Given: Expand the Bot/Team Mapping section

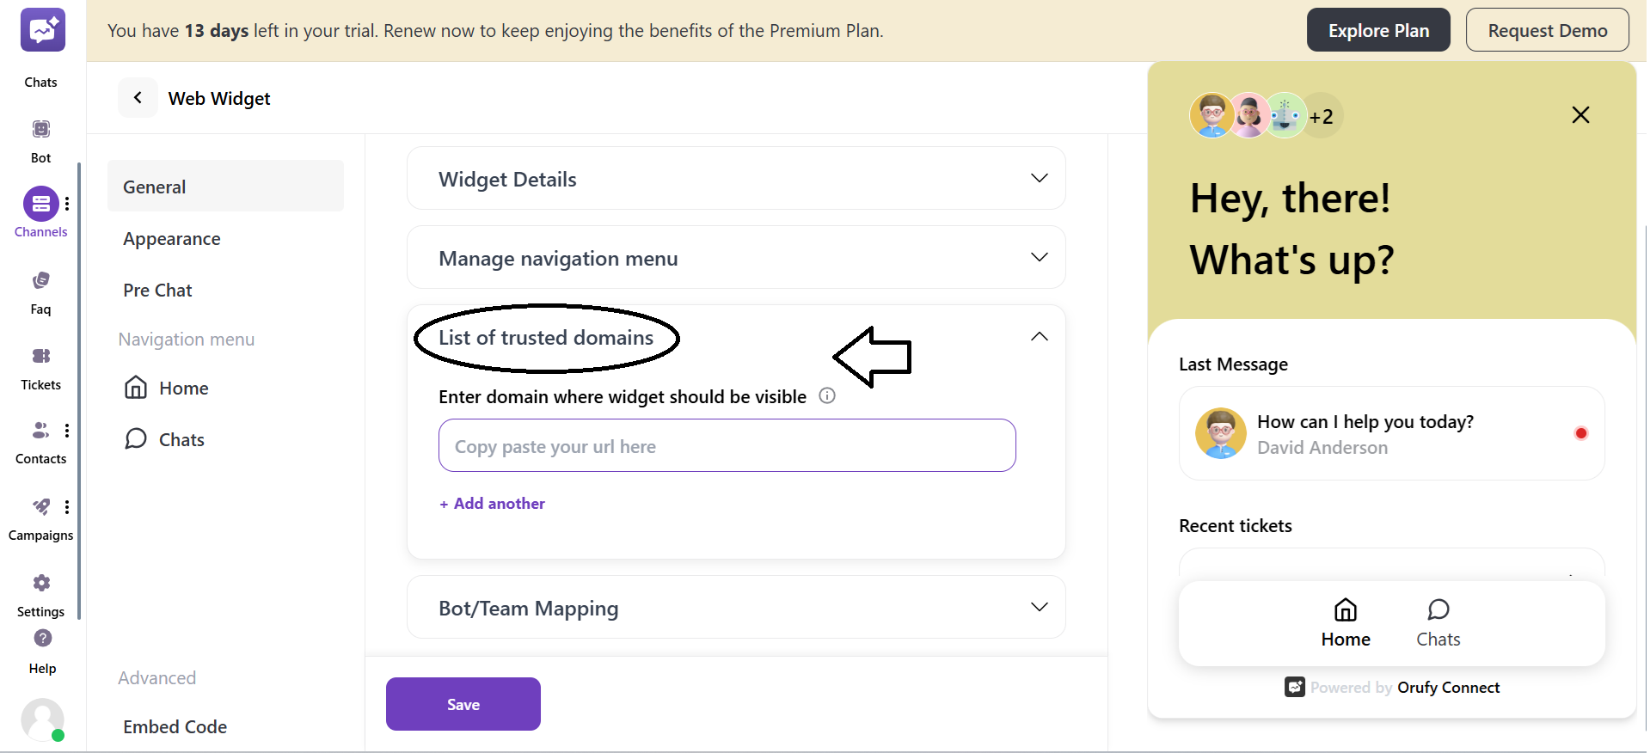Looking at the screenshot, I should [1039, 608].
